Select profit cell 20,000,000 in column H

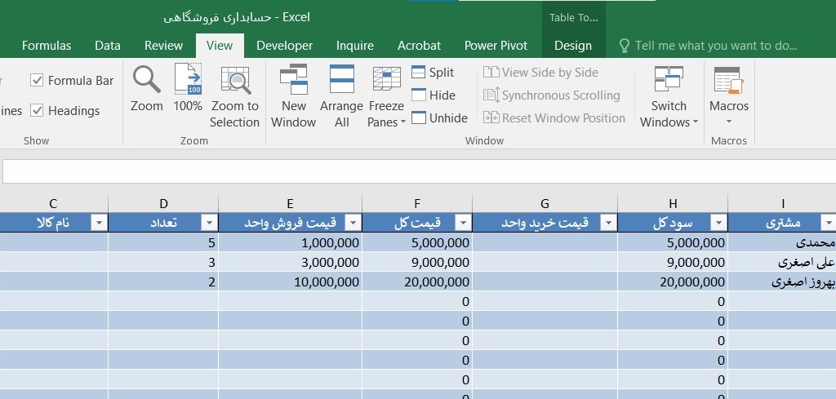(673, 282)
